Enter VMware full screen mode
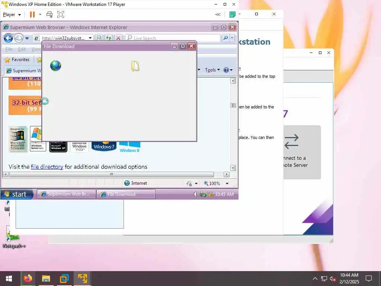The height and width of the screenshot is (286, 381). [61, 15]
